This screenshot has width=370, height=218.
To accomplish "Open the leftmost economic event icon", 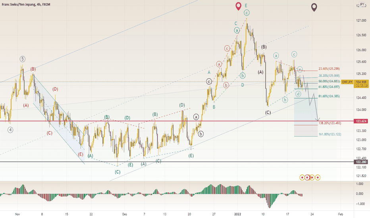I will (302, 178).
